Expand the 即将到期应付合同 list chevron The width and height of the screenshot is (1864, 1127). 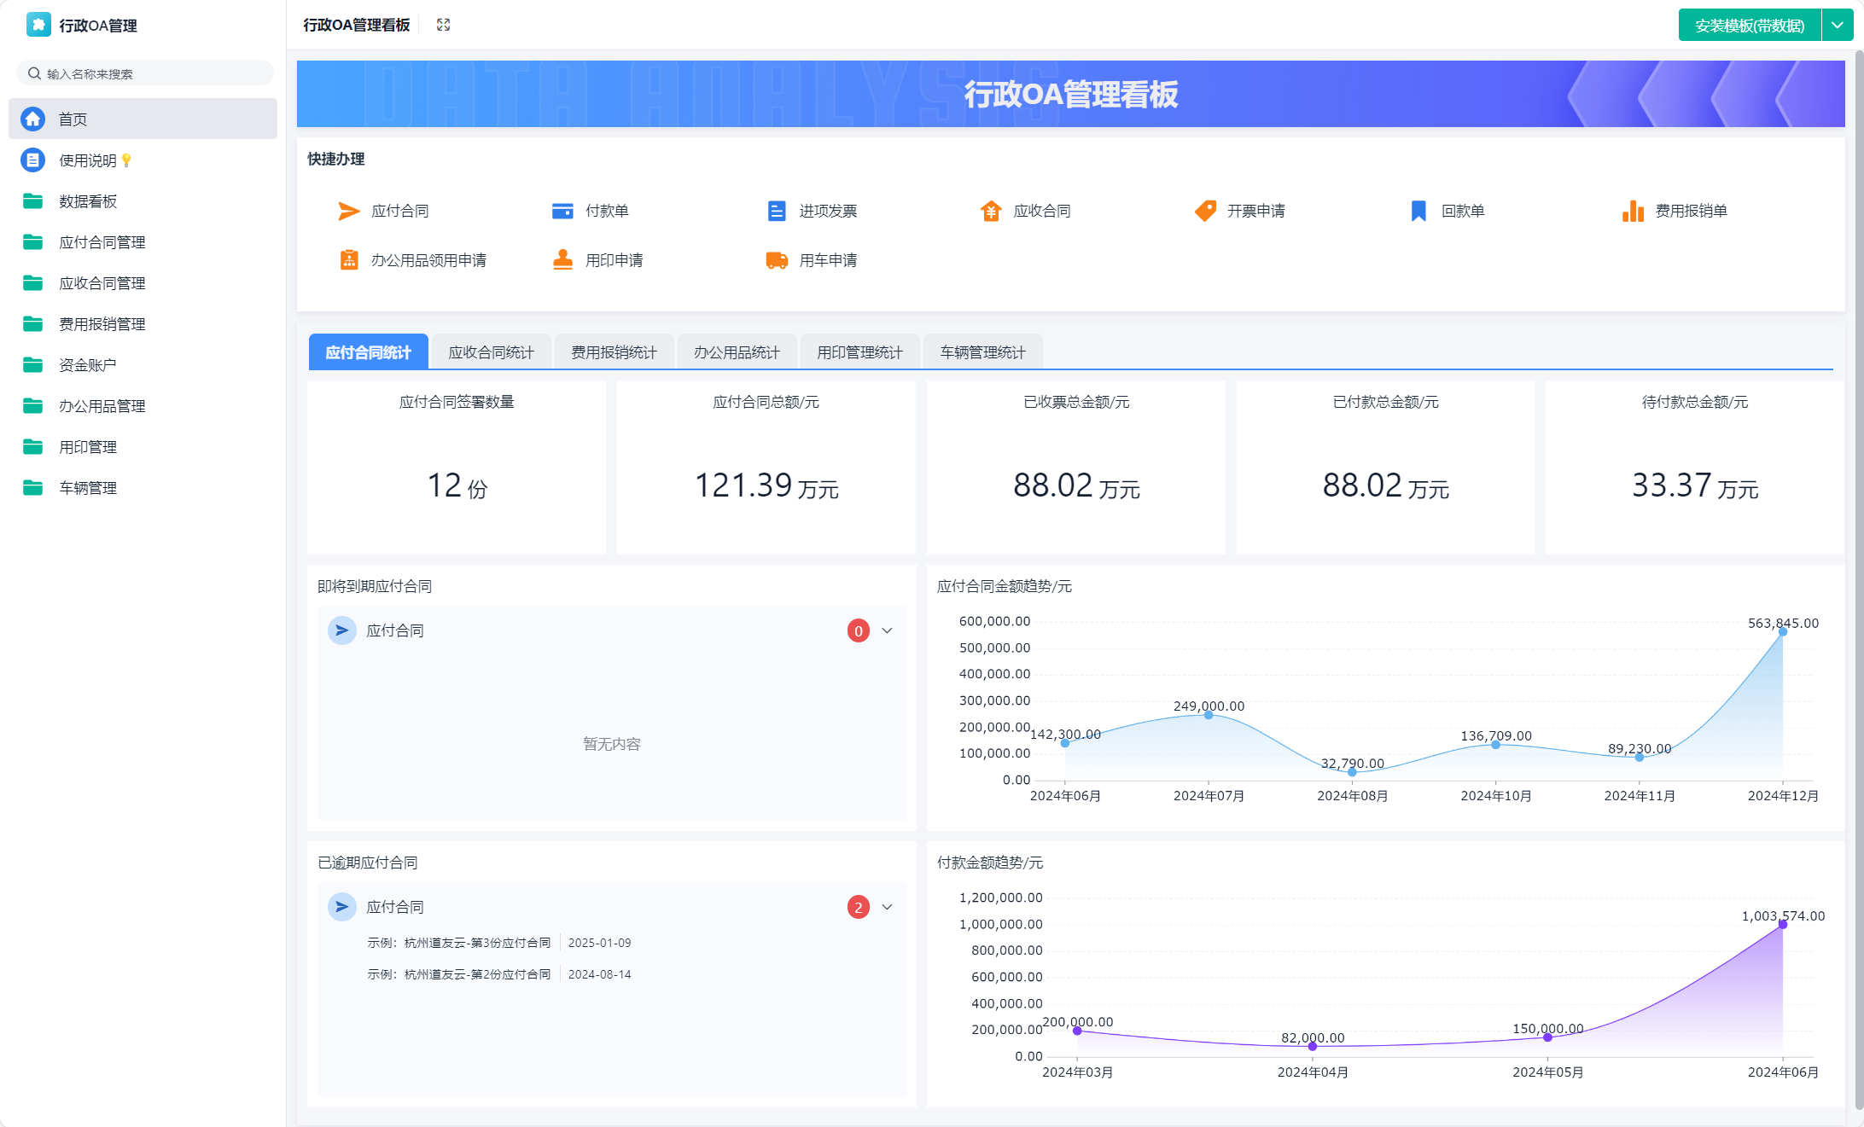[887, 630]
